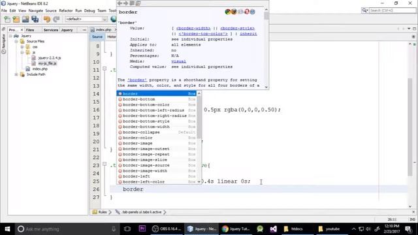
Task: Select border-bottom in the autocomplete list
Action: pyautogui.click(x=157, y=99)
